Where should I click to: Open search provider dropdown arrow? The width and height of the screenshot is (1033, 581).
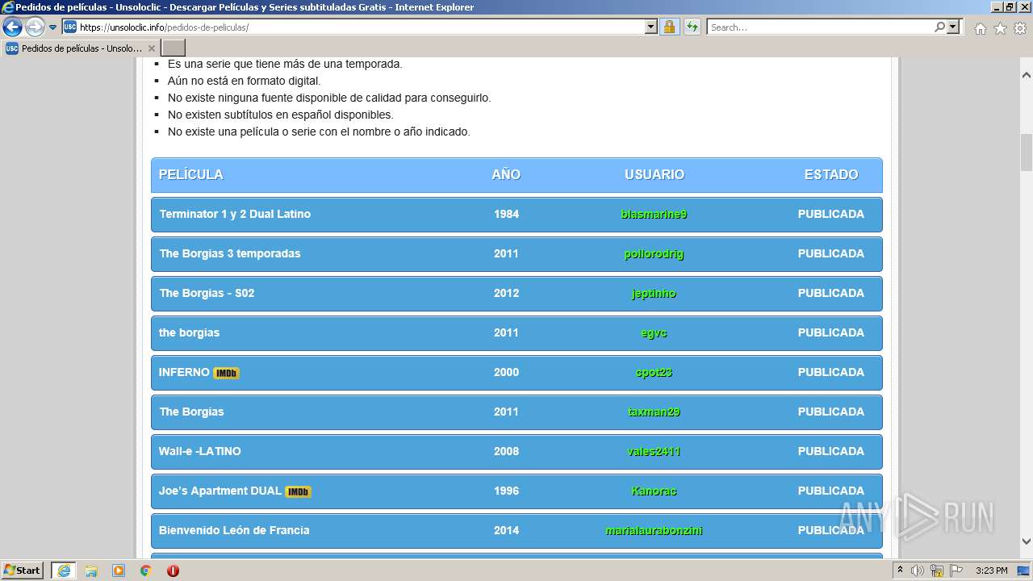click(x=953, y=27)
